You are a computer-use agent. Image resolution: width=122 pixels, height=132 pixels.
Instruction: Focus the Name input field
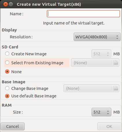point(83,14)
